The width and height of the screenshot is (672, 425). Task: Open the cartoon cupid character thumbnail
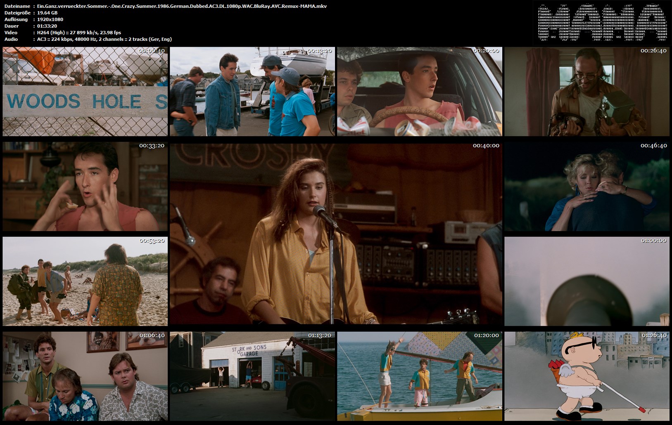[587, 376]
